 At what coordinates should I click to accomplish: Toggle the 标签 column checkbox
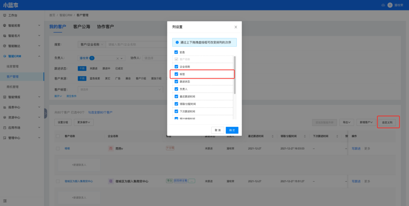(176, 74)
